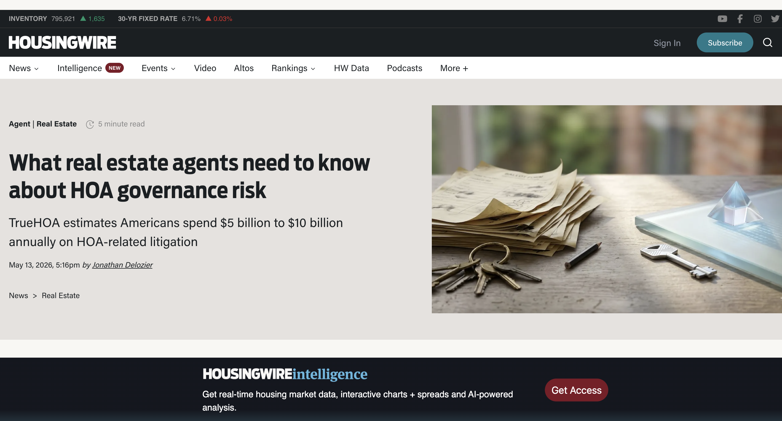Click the NEW badge next to Intelligence

(114, 68)
